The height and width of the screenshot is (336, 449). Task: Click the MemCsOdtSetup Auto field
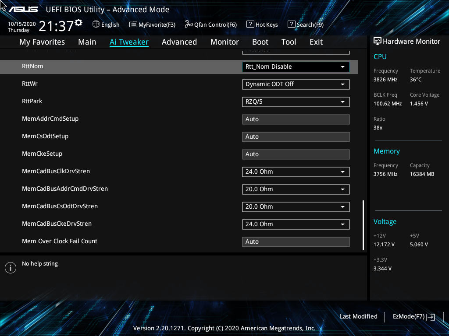pos(296,137)
